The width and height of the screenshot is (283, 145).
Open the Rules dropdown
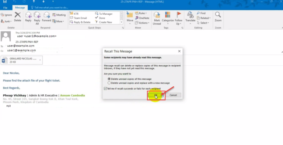[x=141, y=13]
